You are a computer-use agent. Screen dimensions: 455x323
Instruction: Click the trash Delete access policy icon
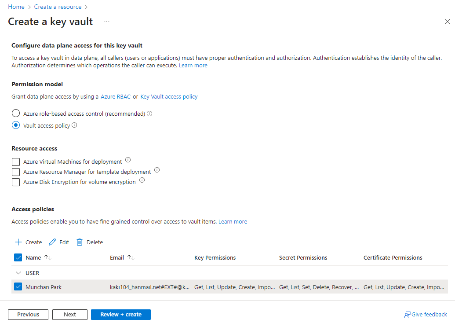point(80,242)
